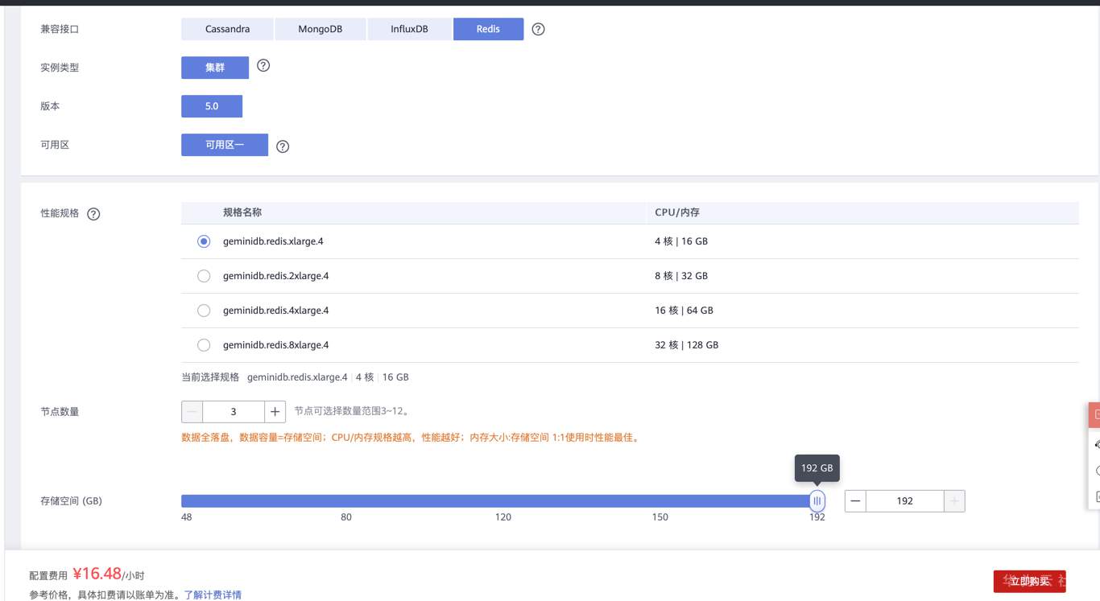
Task: Select geminidb.redis.2xlarge.4 specification
Action: point(204,276)
